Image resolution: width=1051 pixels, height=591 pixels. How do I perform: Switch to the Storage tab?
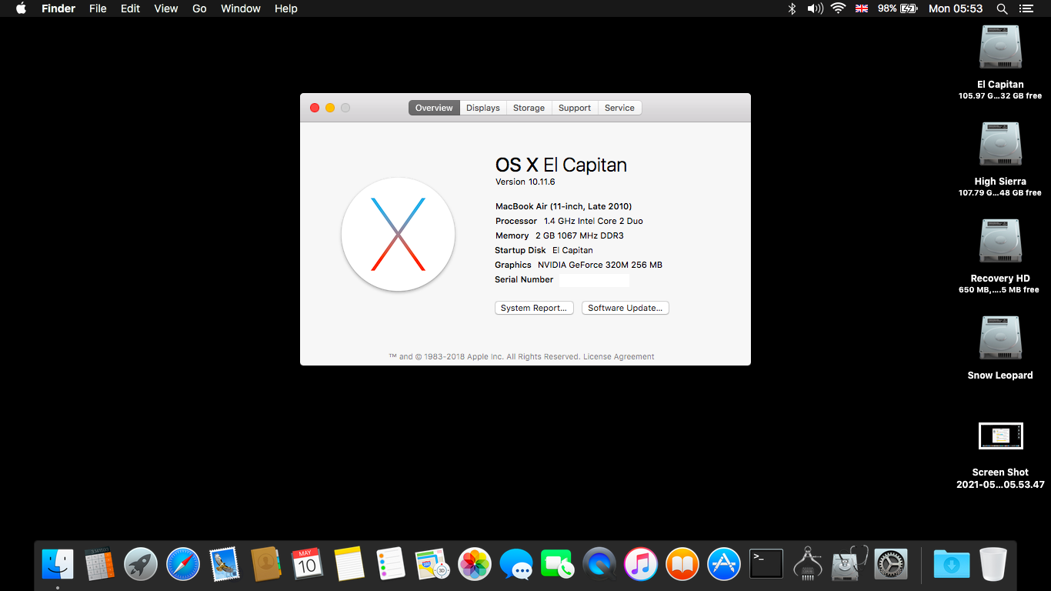529,108
